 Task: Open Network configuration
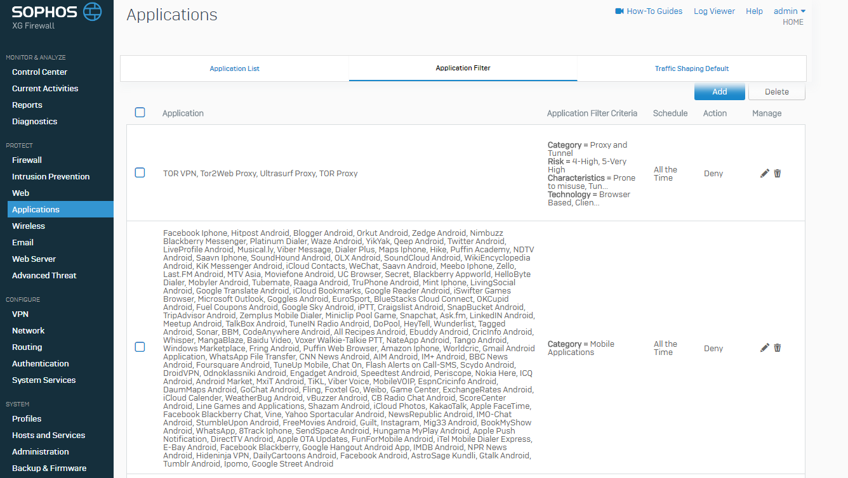pos(29,331)
